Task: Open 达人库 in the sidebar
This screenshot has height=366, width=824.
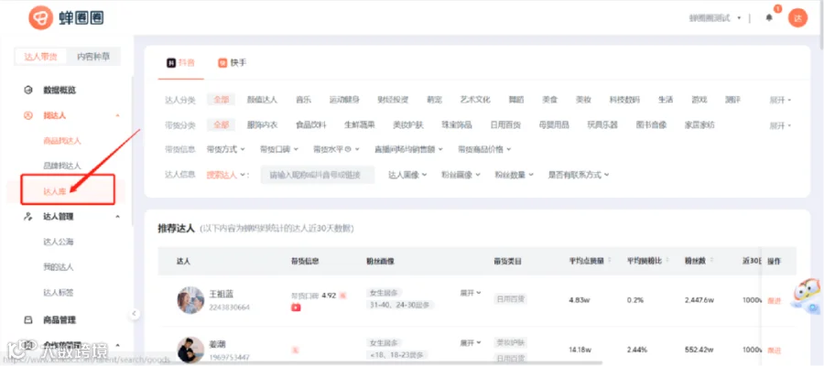Action: click(54, 191)
